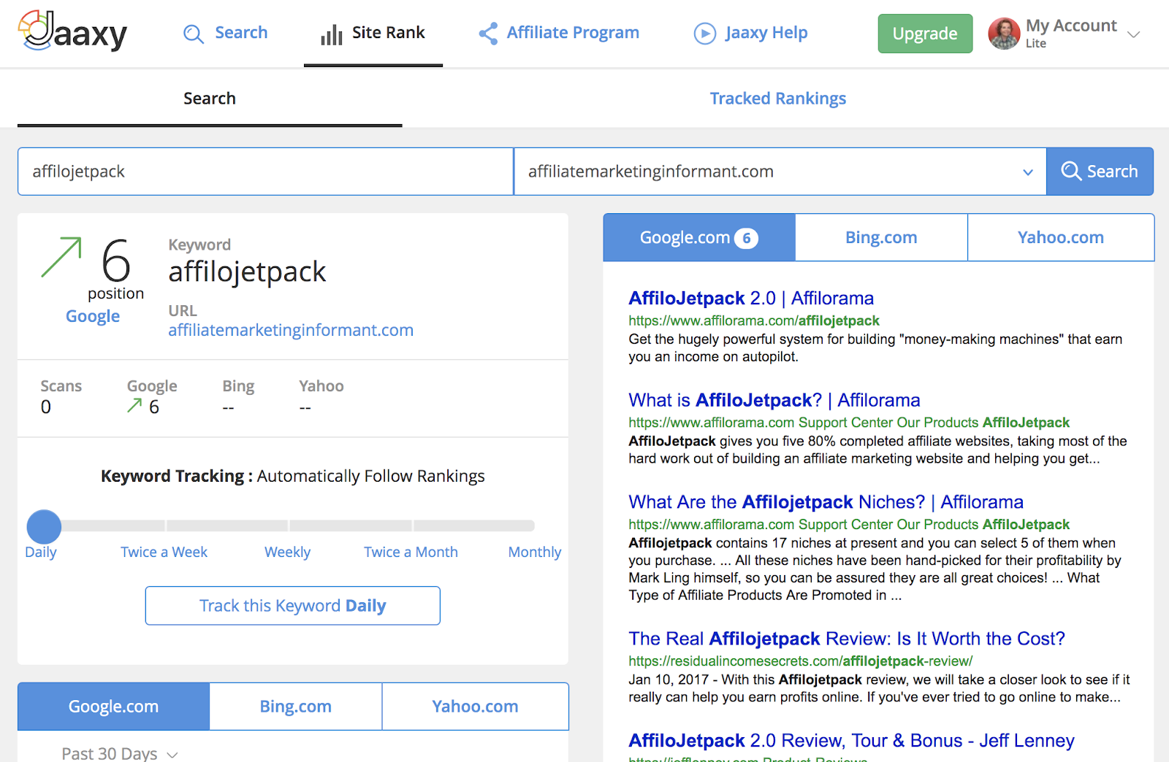The height and width of the screenshot is (762, 1169).
Task: Switch to the Tracked Rankings tab
Action: [x=778, y=99]
